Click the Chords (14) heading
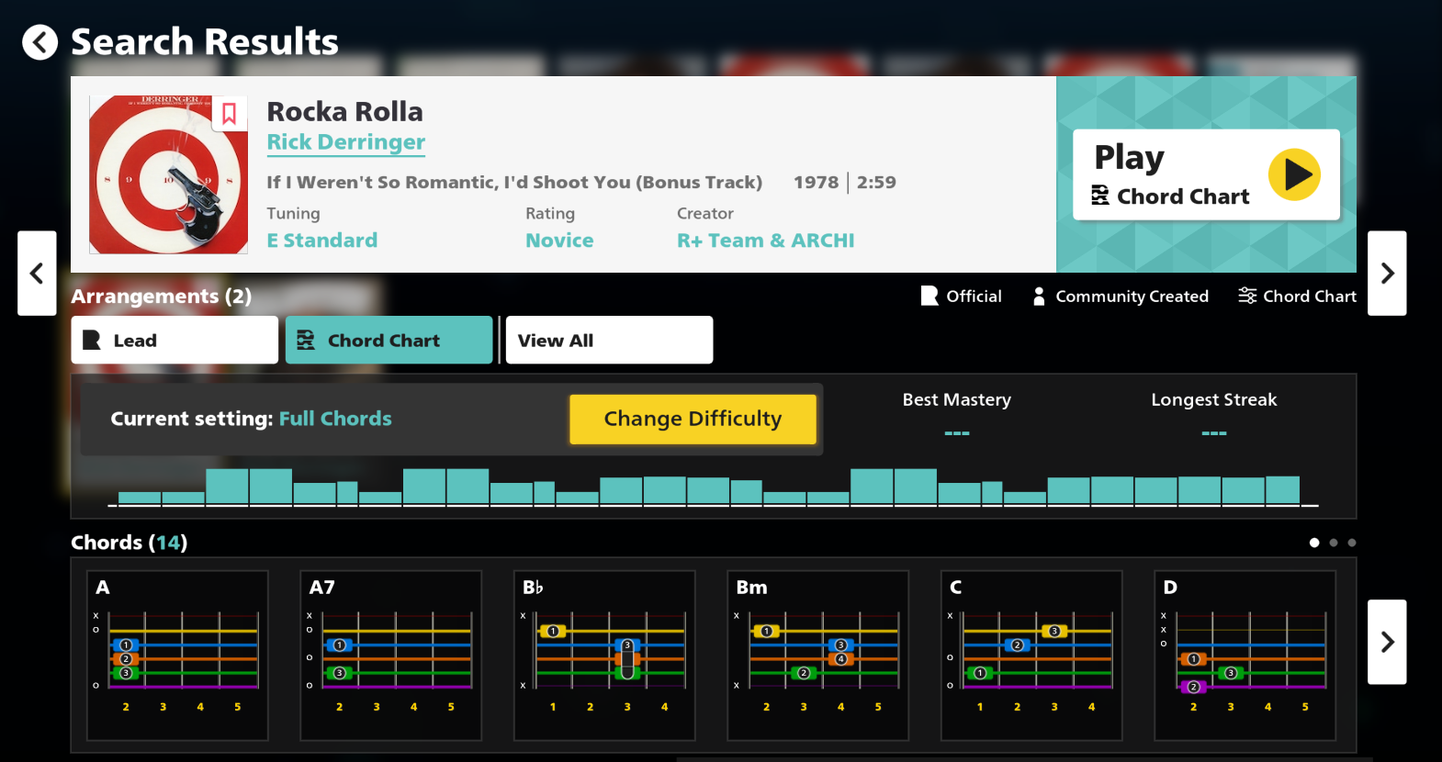The image size is (1442, 762). pos(130,543)
